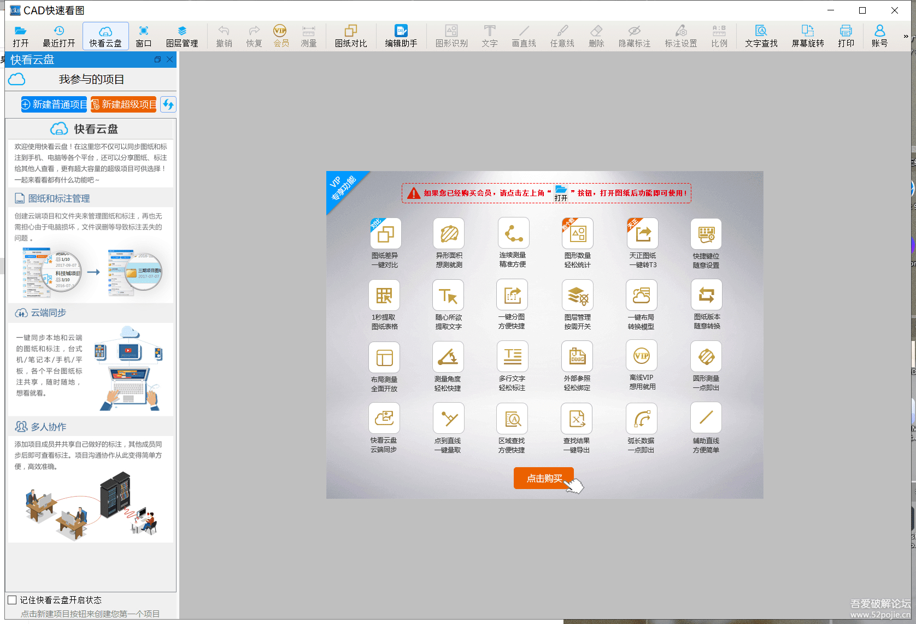The image size is (916, 624).
Task: Toggle 隐藏标注 hide annotations
Action: 635,36
